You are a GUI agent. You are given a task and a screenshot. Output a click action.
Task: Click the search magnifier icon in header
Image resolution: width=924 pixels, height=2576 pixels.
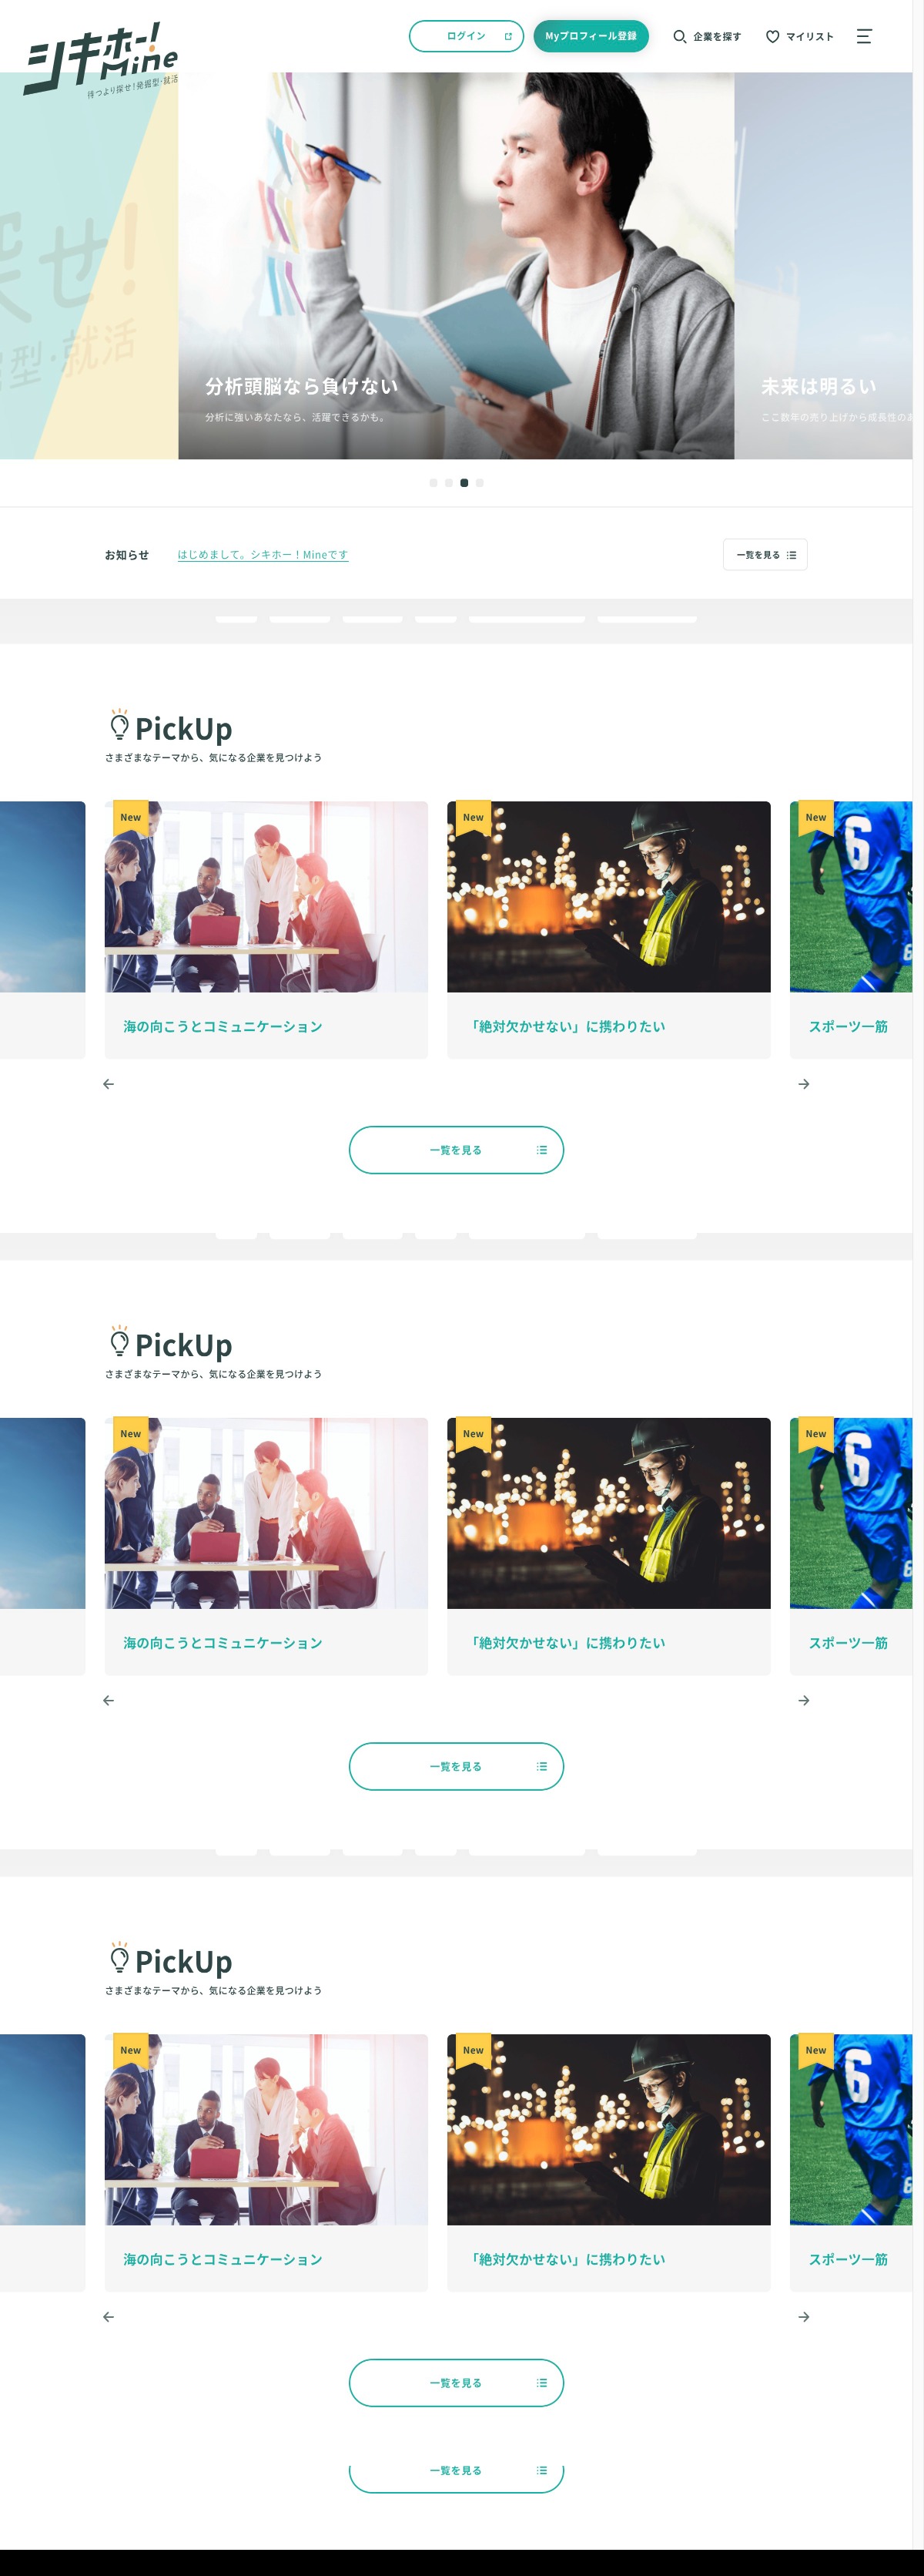click(x=679, y=36)
